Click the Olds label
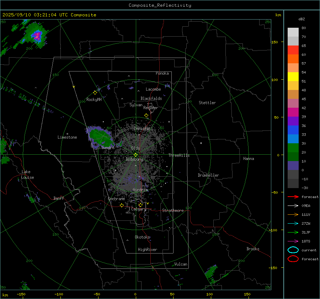Viewport: 320px width, 299px height. pos(135,148)
